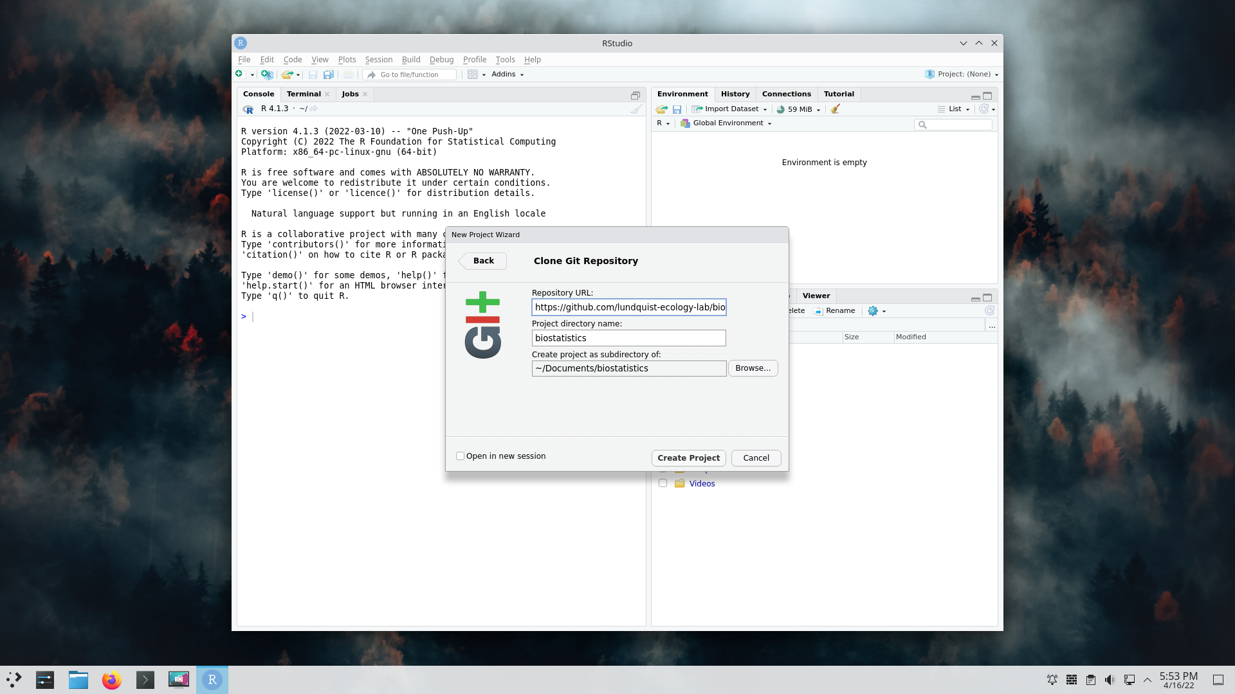Click the Browse... button
1235x694 pixels.
tap(753, 368)
